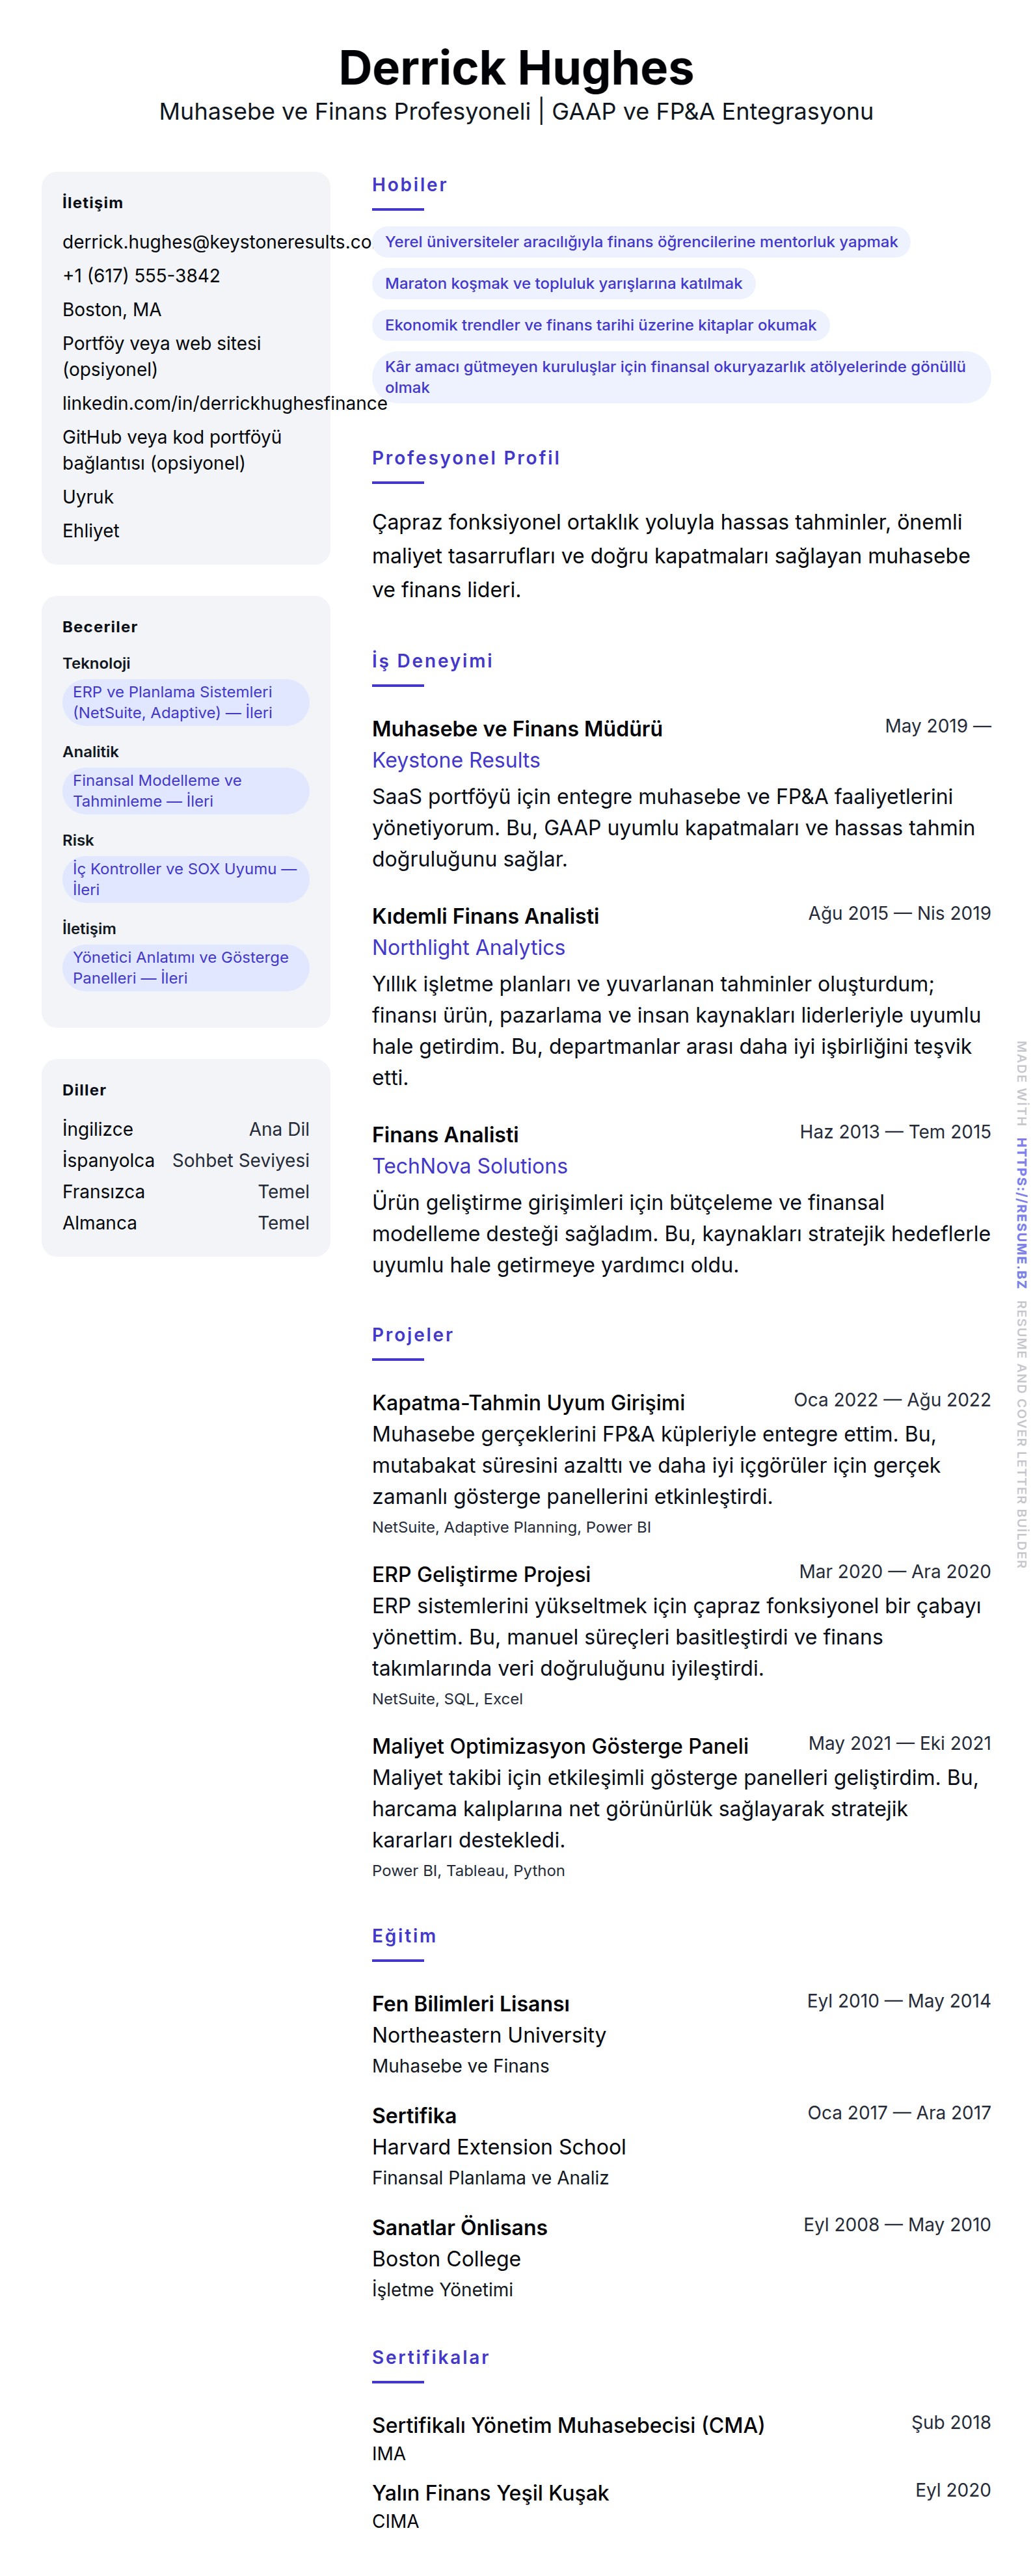Select the İç Kontroller ve SOX Uyumu tag
The height and width of the screenshot is (2576, 1033).
(185, 879)
